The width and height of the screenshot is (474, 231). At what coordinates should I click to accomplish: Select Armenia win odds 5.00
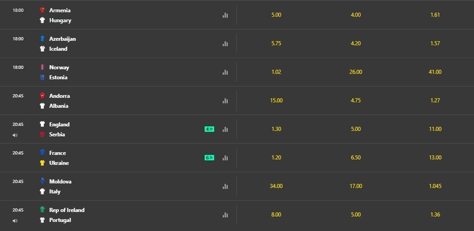[276, 15]
